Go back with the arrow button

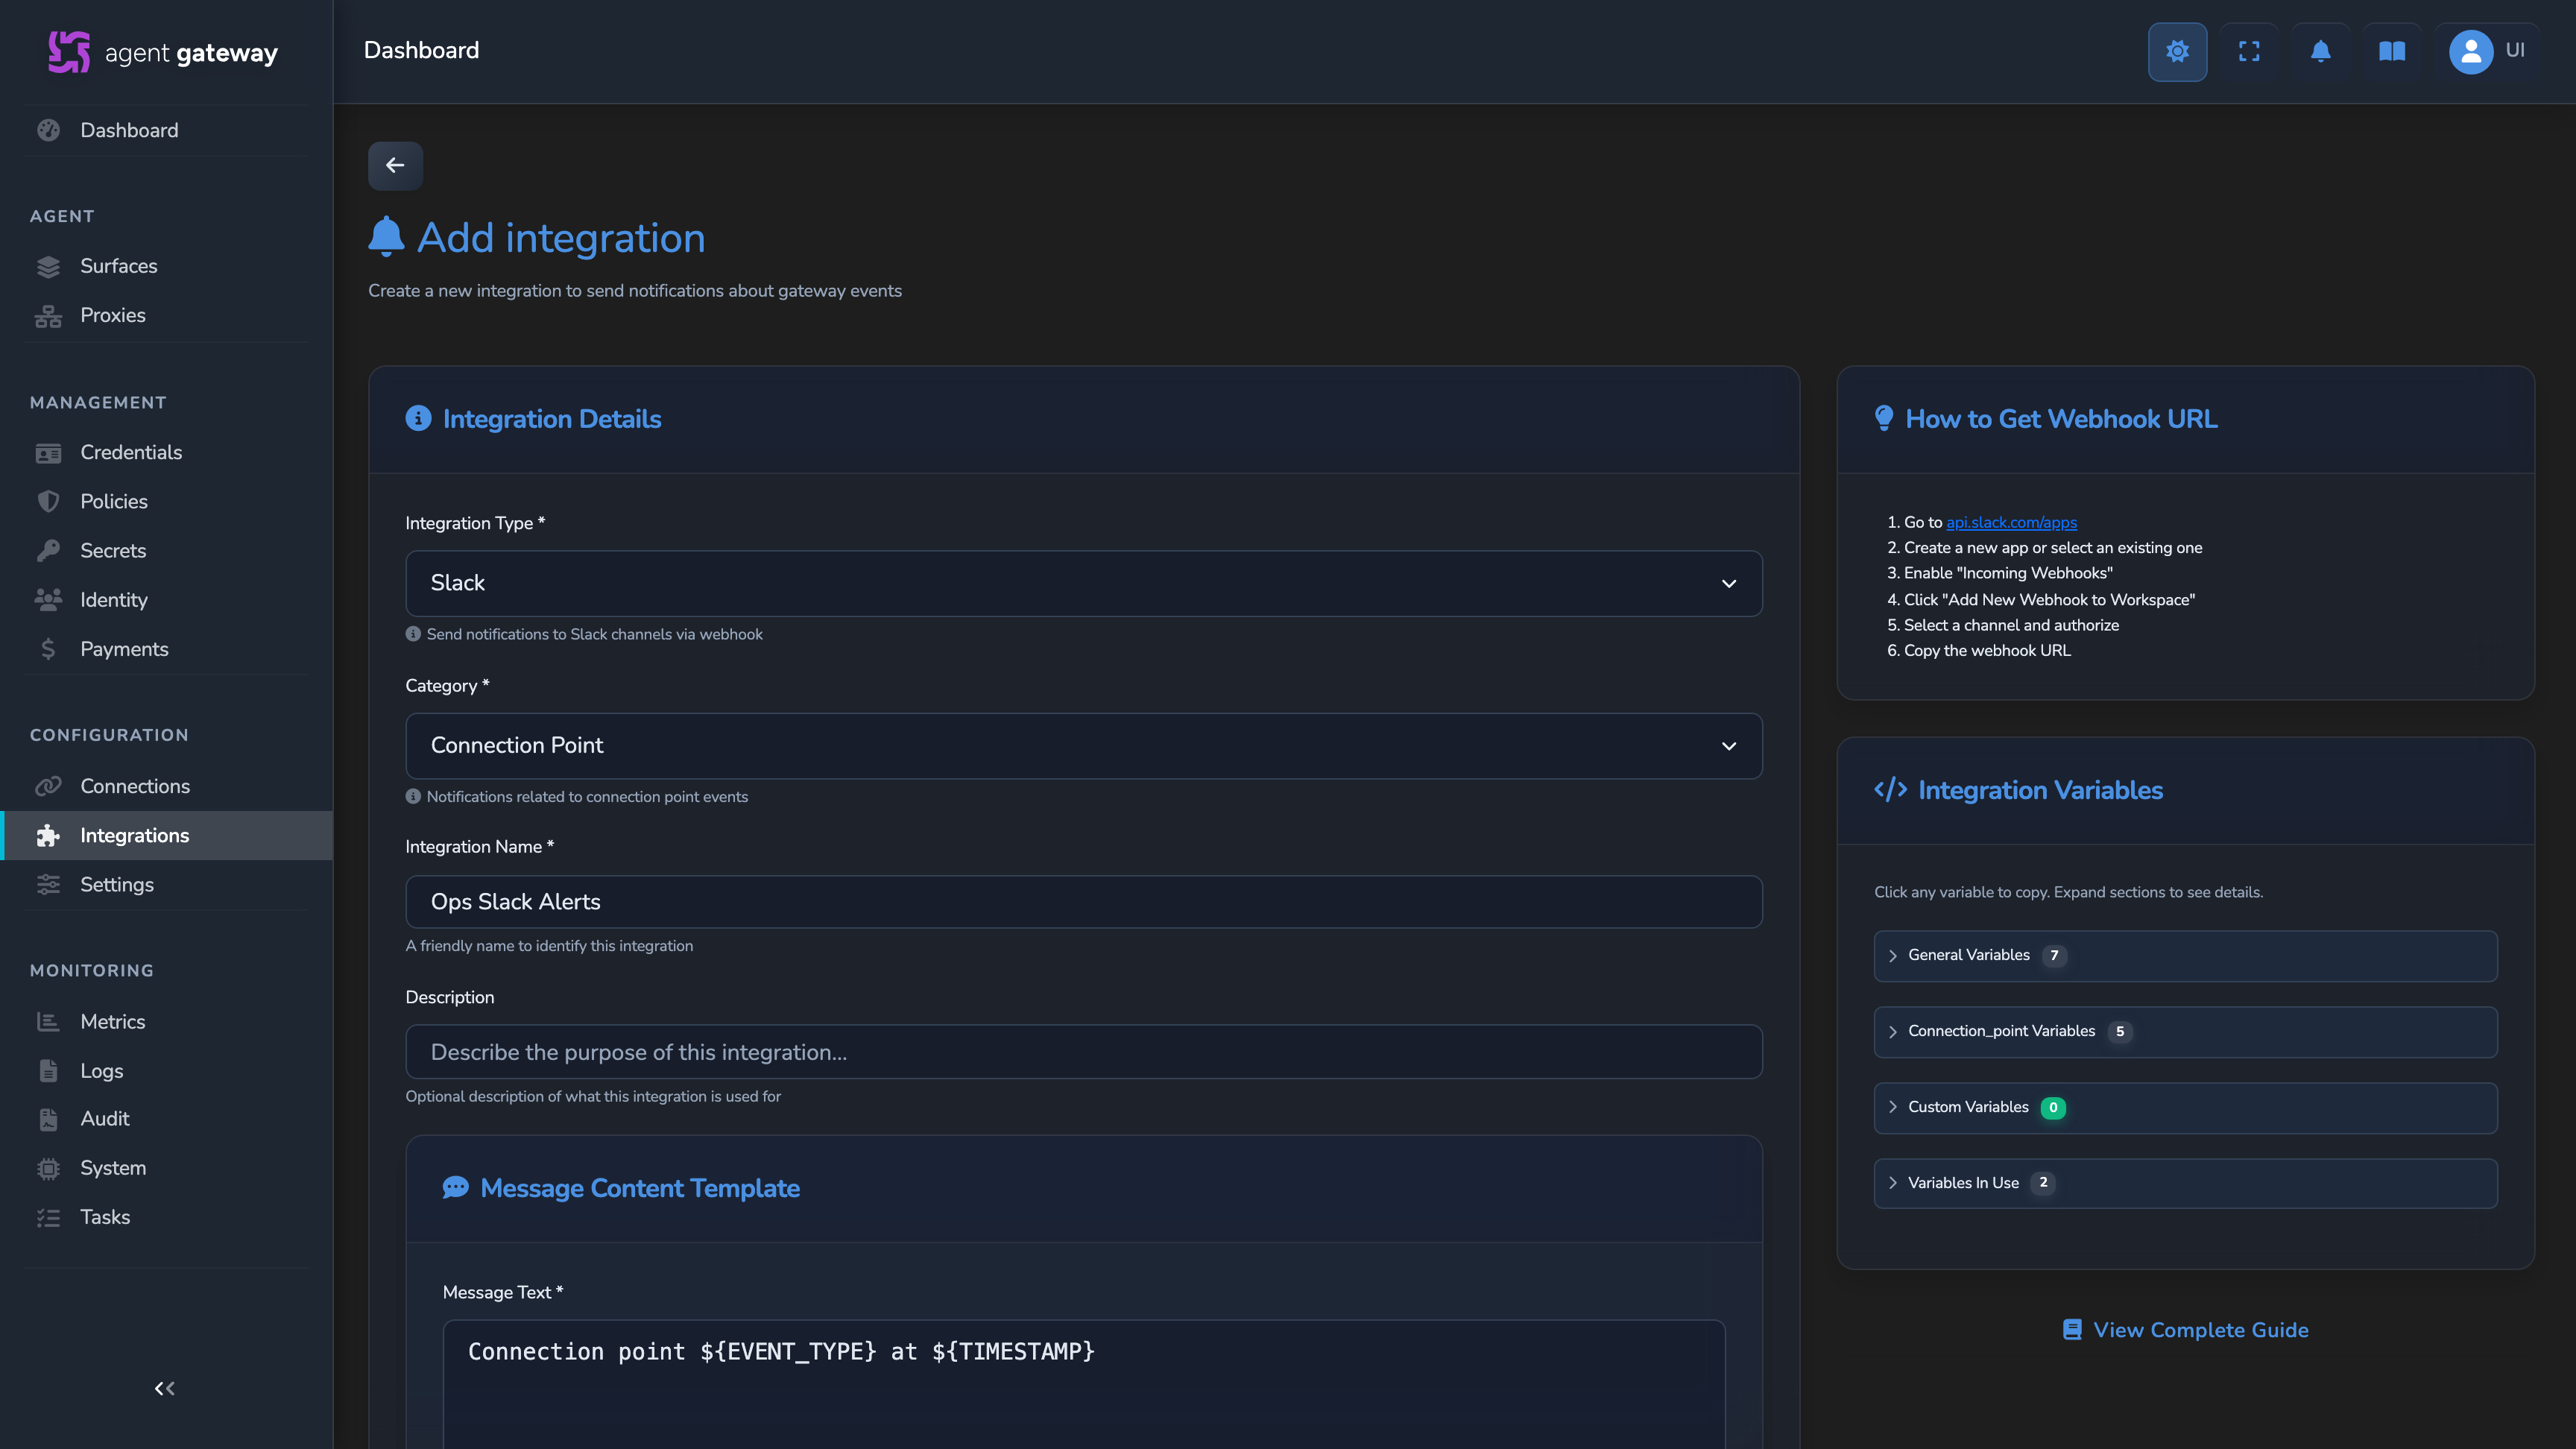tap(395, 165)
